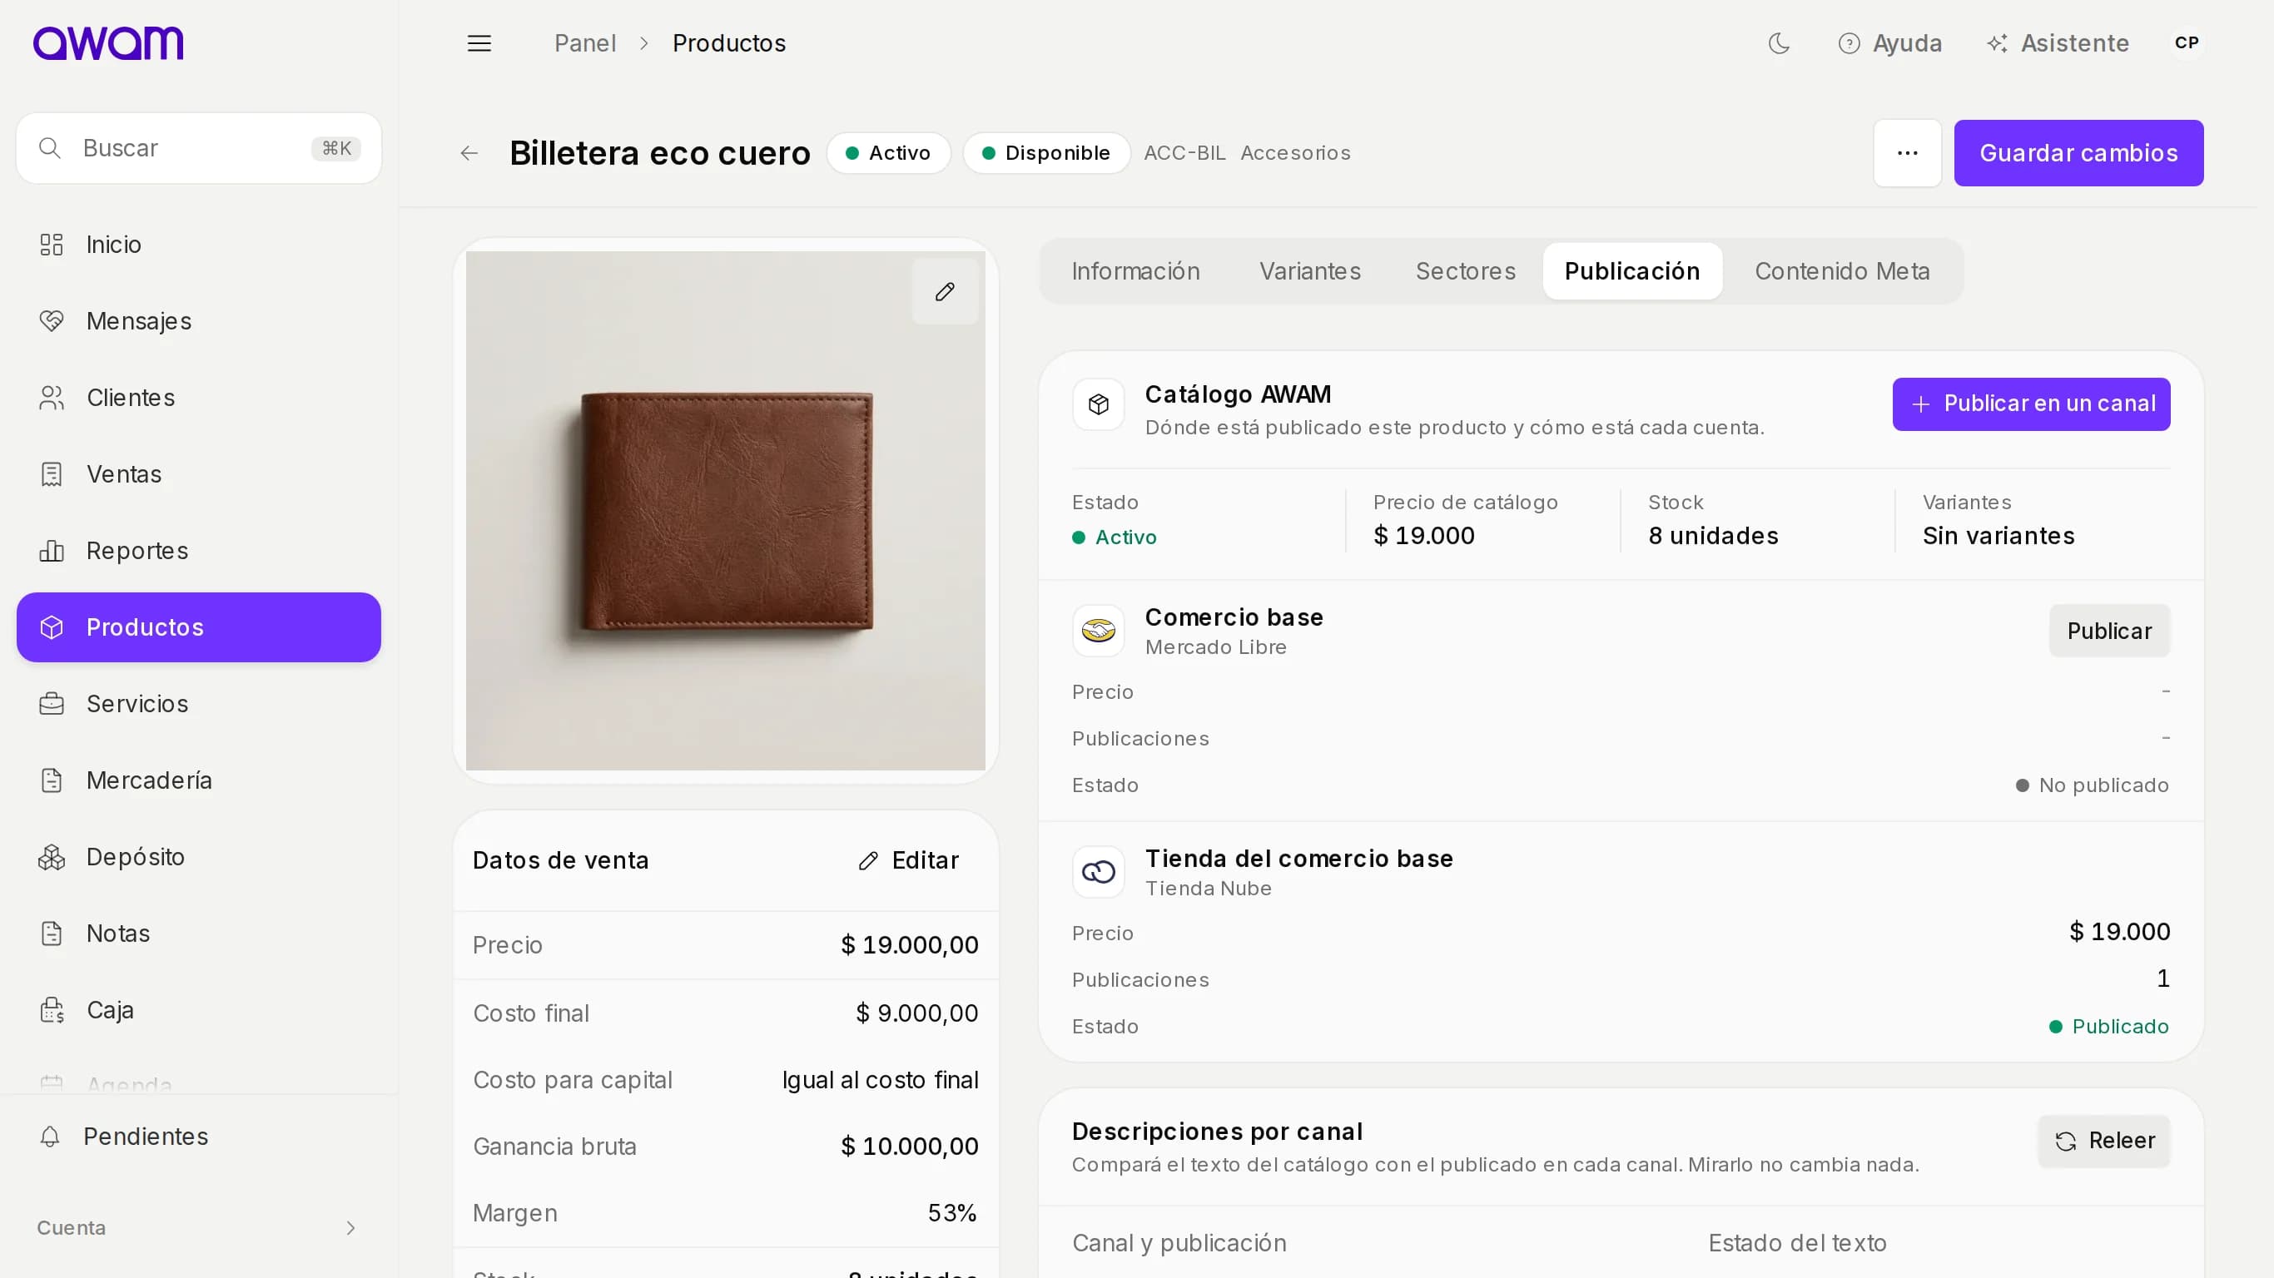
Task: Click the Ganancia bruta $ 10.000,00 value
Action: [x=908, y=1147]
